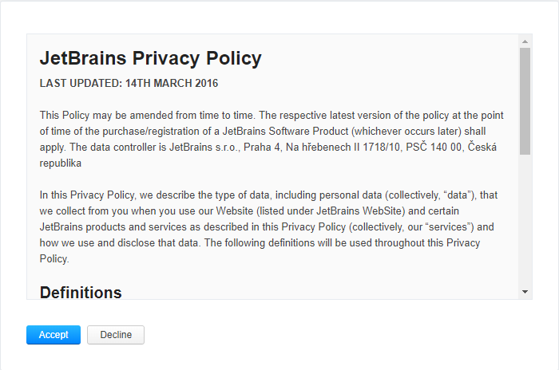Image resolution: width=559 pixels, height=370 pixels.
Task: Click the word 'republika' in the first paragraph
Action: (60, 163)
